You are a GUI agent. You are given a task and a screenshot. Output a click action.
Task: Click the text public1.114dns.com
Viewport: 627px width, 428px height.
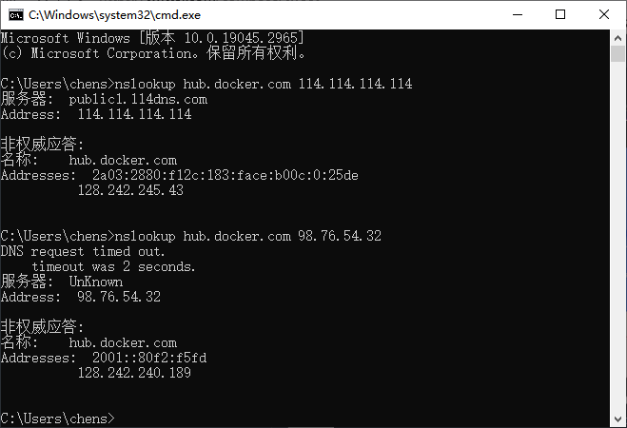pyautogui.click(x=138, y=99)
